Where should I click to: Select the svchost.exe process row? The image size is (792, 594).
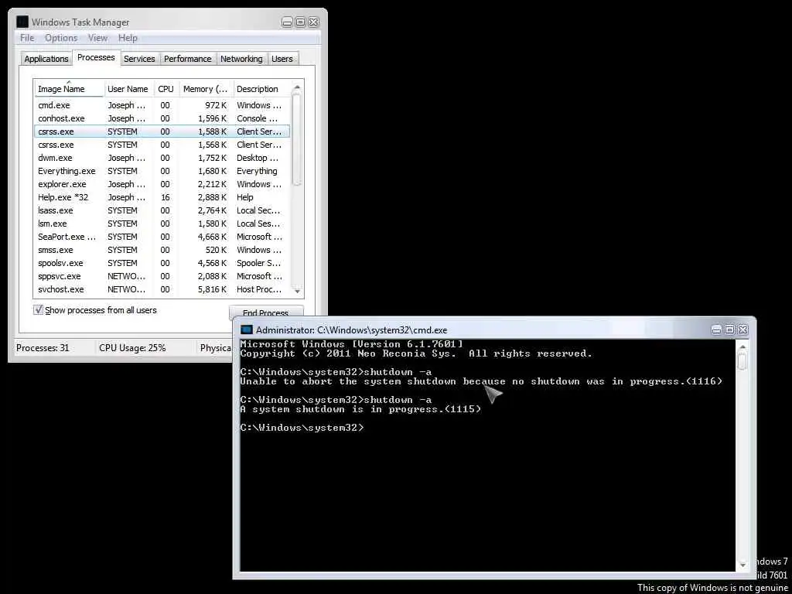pyautogui.click(x=162, y=289)
